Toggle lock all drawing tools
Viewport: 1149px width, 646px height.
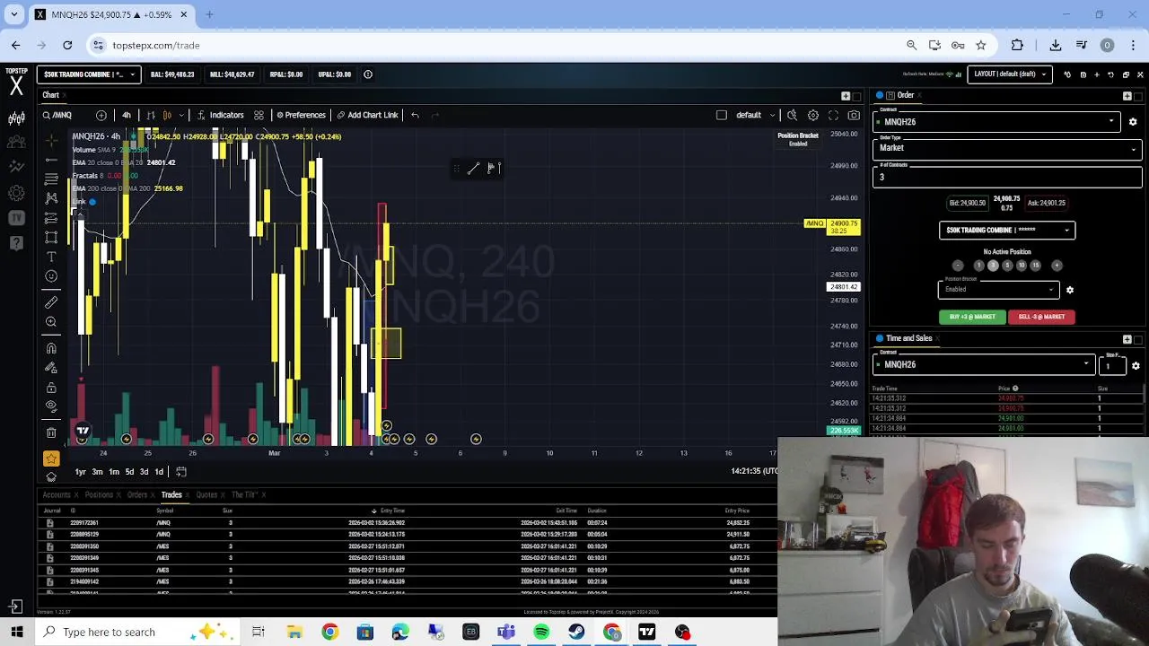tap(51, 388)
